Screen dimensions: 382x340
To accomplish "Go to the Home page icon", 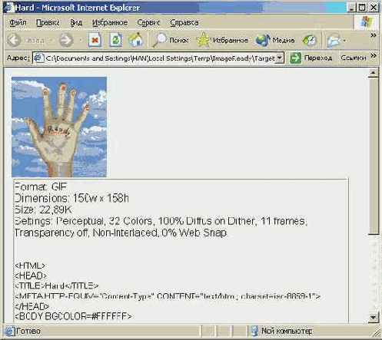I will pyautogui.click(x=136, y=40).
